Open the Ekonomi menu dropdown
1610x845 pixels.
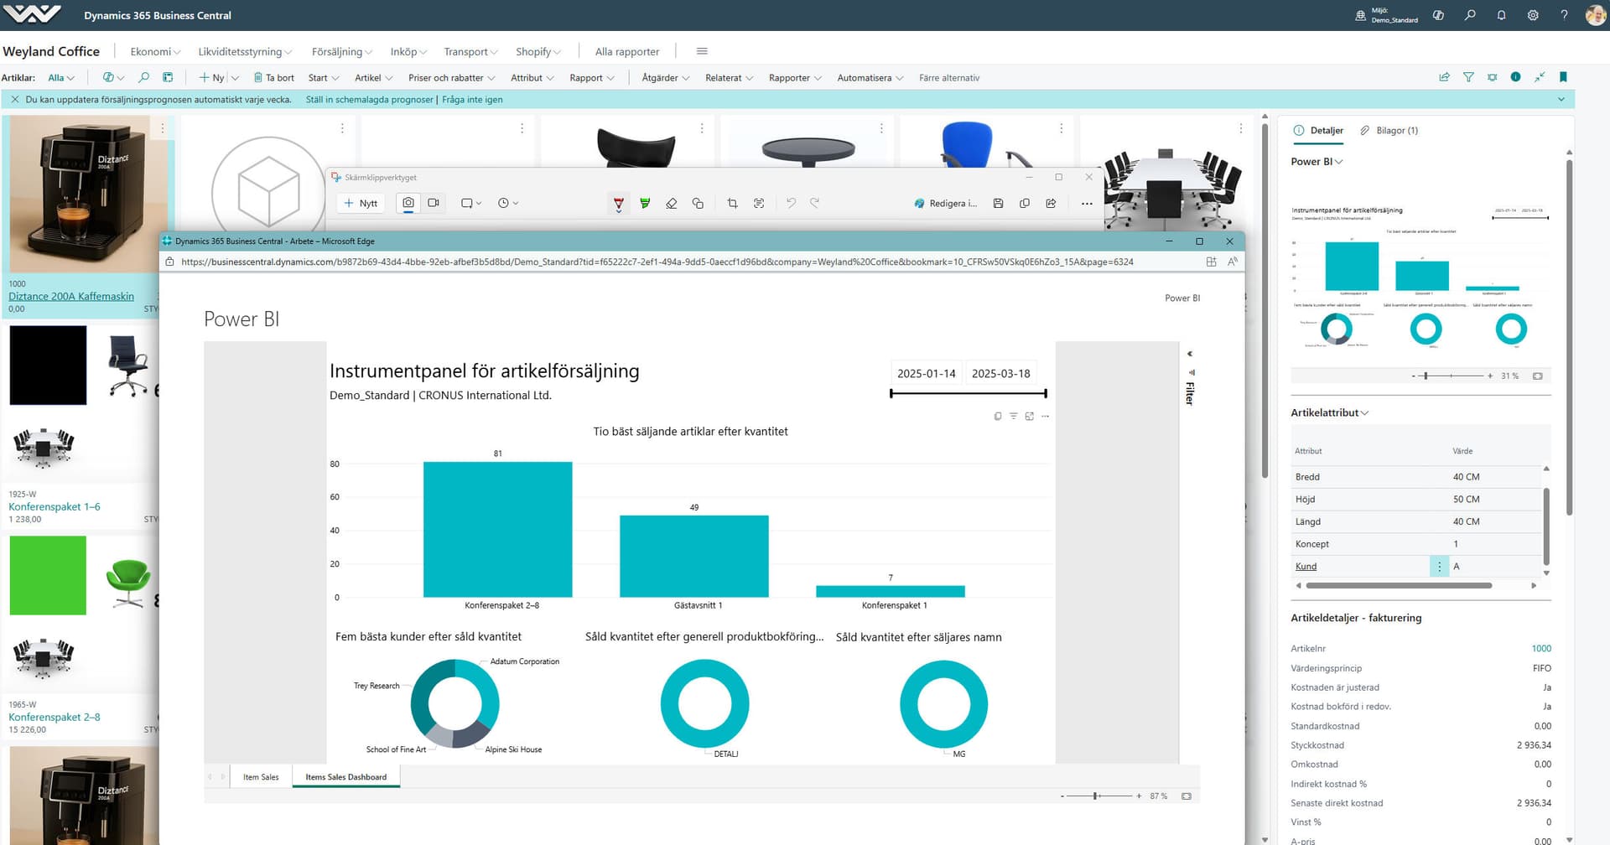[x=155, y=51]
